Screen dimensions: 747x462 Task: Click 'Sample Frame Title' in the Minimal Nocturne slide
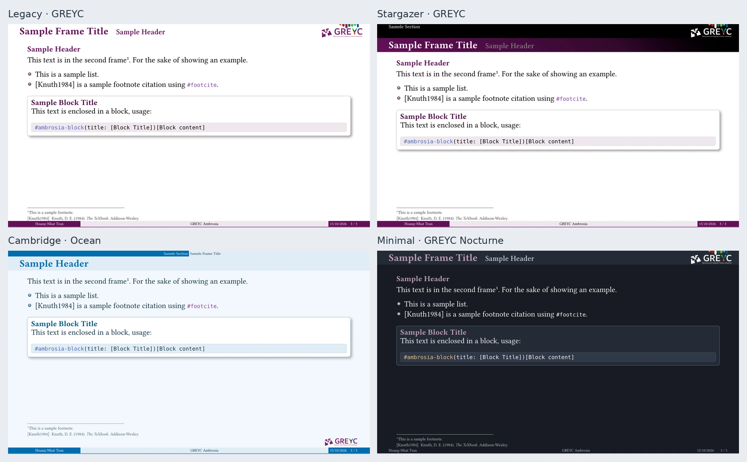[x=433, y=258]
